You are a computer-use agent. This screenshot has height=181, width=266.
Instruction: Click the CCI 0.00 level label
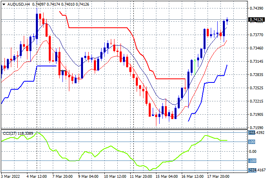click(x=252, y=151)
